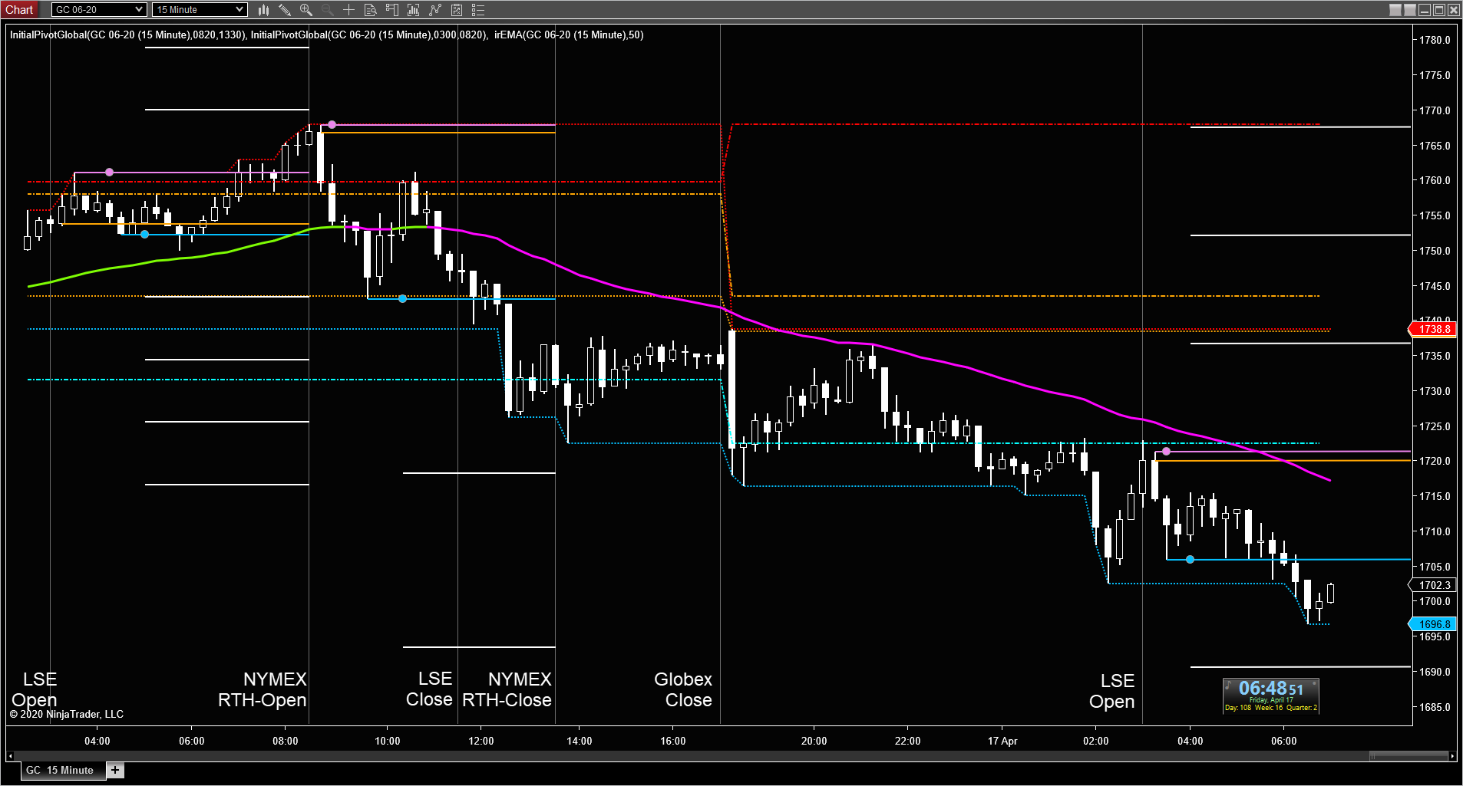Add a new tab with plus button

point(115,770)
